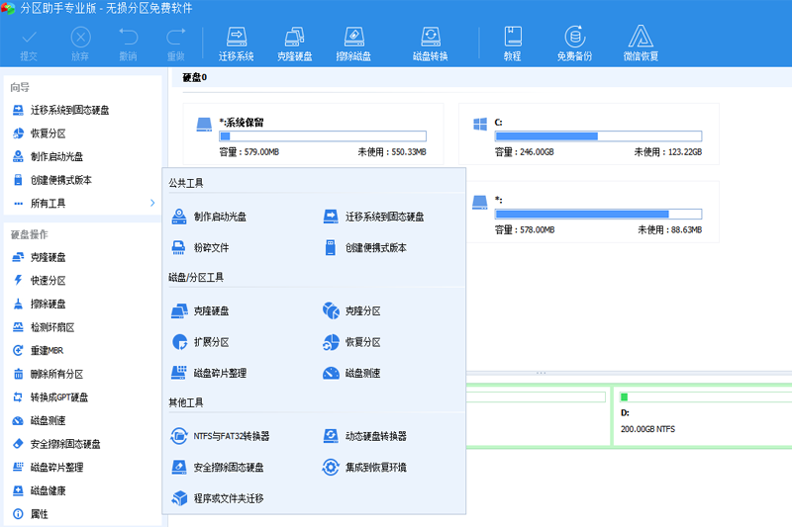Expand the 所有工具 submenu arrow
The image size is (792, 527).
(x=151, y=203)
